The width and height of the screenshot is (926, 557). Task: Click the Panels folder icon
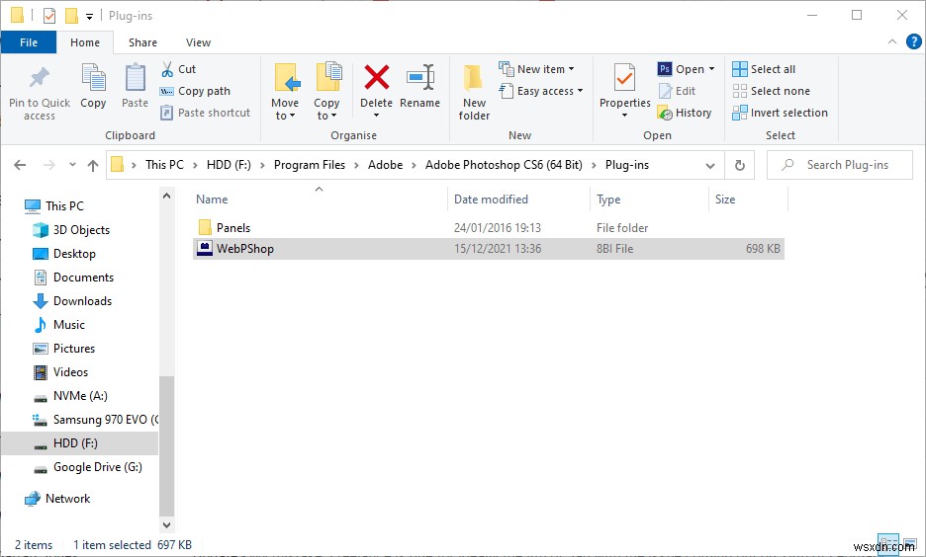(x=205, y=227)
